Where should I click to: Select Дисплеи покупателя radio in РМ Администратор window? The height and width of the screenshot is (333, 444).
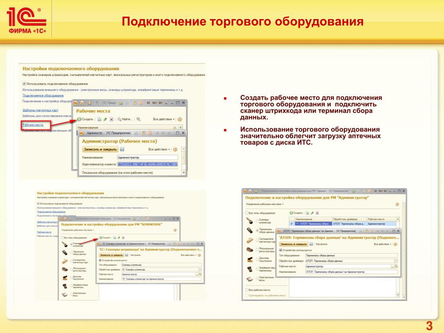pyautogui.click(x=257, y=259)
